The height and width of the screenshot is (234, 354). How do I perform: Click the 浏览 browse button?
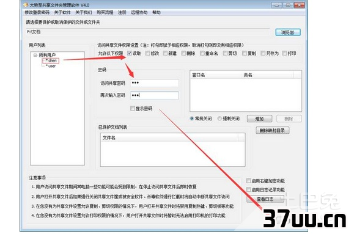(288, 32)
